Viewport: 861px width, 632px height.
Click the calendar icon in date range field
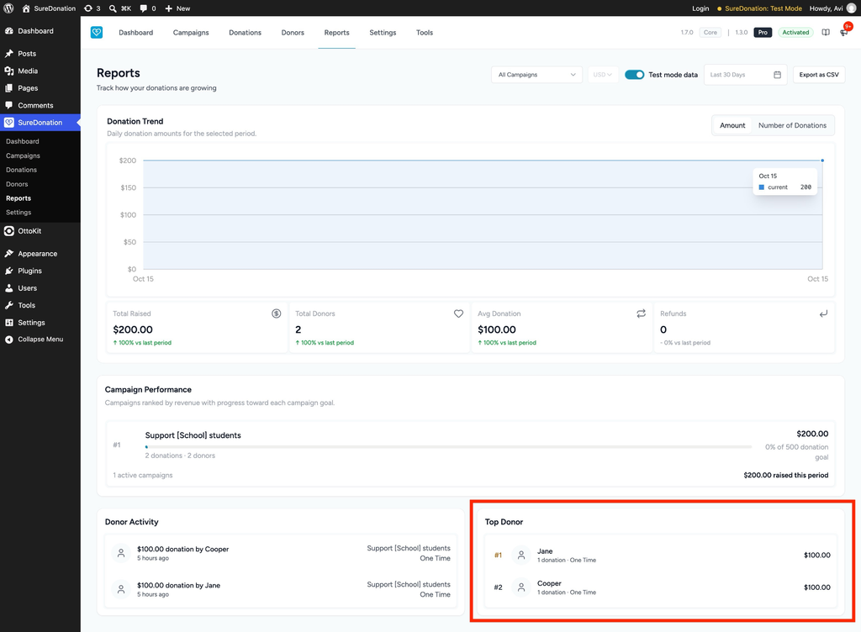(x=777, y=75)
